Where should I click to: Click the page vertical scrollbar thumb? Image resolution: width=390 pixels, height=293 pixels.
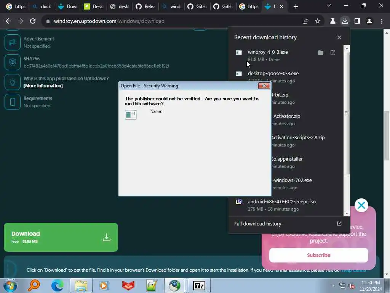(387, 136)
